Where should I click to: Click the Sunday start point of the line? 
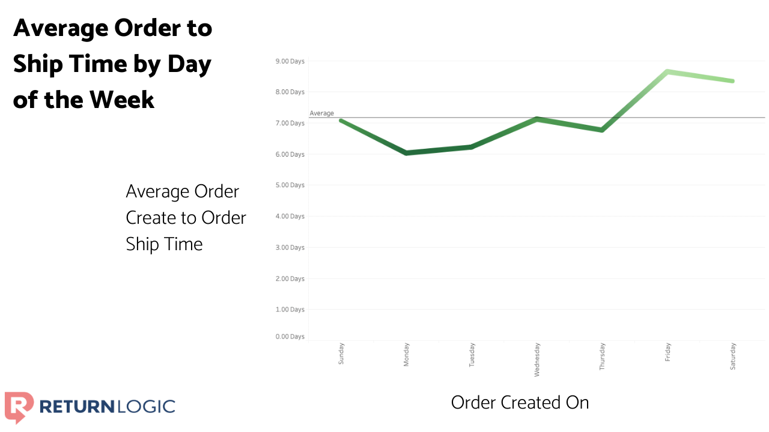[341, 121]
